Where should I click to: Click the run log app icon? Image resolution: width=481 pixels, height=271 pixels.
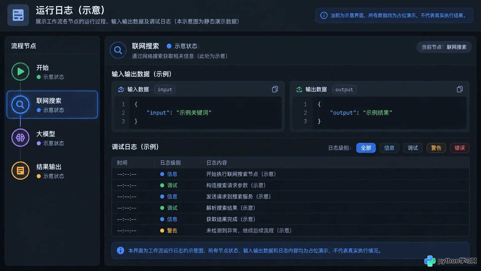click(x=18, y=15)
